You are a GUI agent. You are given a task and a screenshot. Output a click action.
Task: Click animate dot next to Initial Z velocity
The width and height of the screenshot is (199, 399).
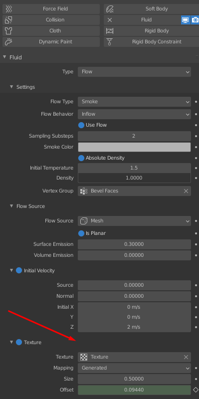tap(196, 327)
